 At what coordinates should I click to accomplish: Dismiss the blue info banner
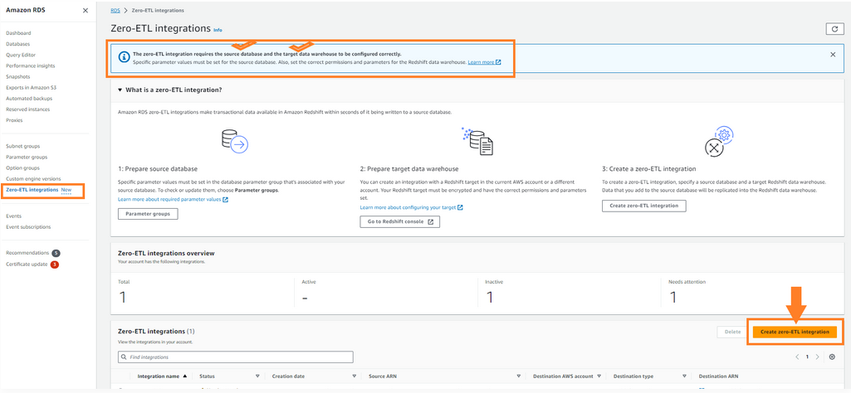(x=833, y=54)
